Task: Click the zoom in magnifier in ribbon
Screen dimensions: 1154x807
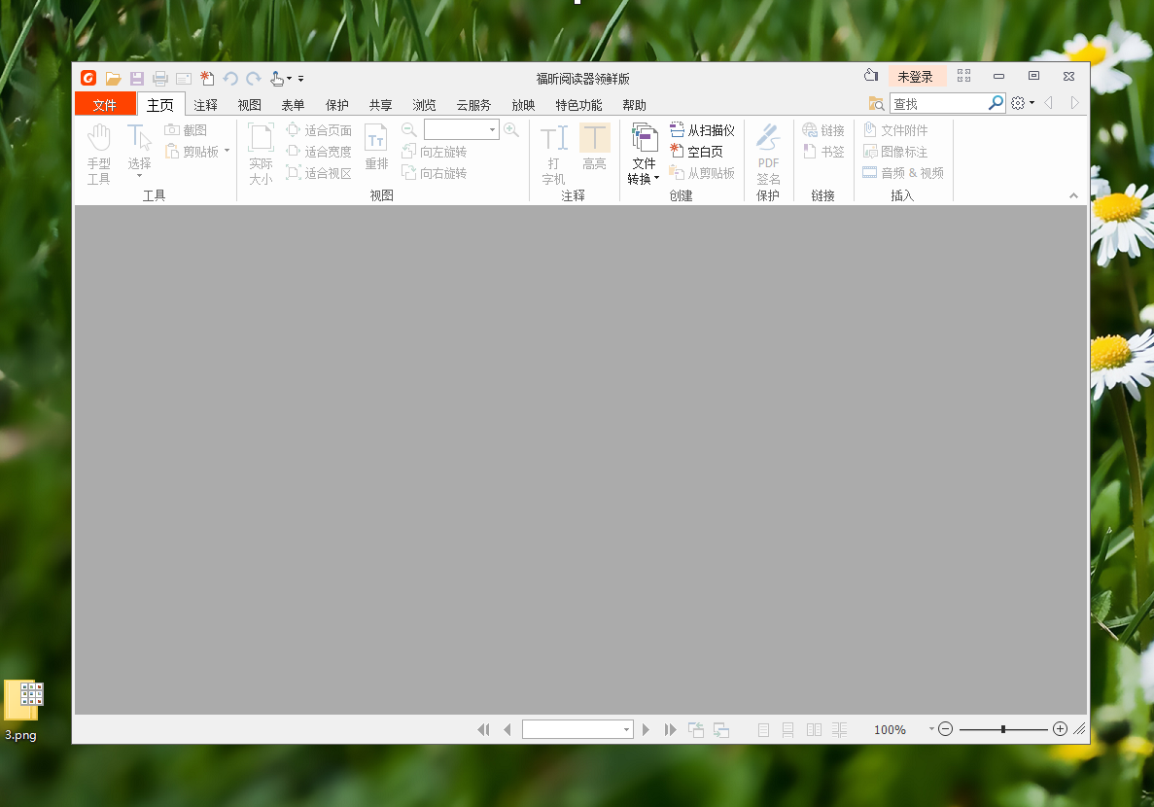Action: (511, 130)
